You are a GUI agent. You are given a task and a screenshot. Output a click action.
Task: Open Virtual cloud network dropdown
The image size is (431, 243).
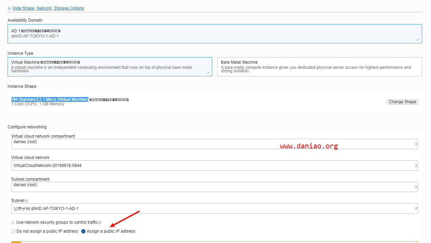215,166
